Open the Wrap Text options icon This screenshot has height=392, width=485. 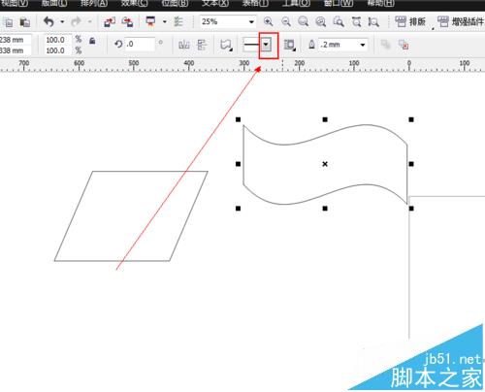(226, 45)
